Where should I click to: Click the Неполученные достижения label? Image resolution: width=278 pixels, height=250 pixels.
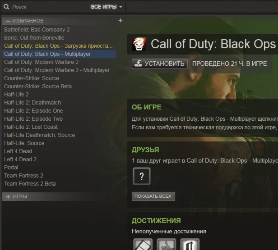[x=169, y=232]
